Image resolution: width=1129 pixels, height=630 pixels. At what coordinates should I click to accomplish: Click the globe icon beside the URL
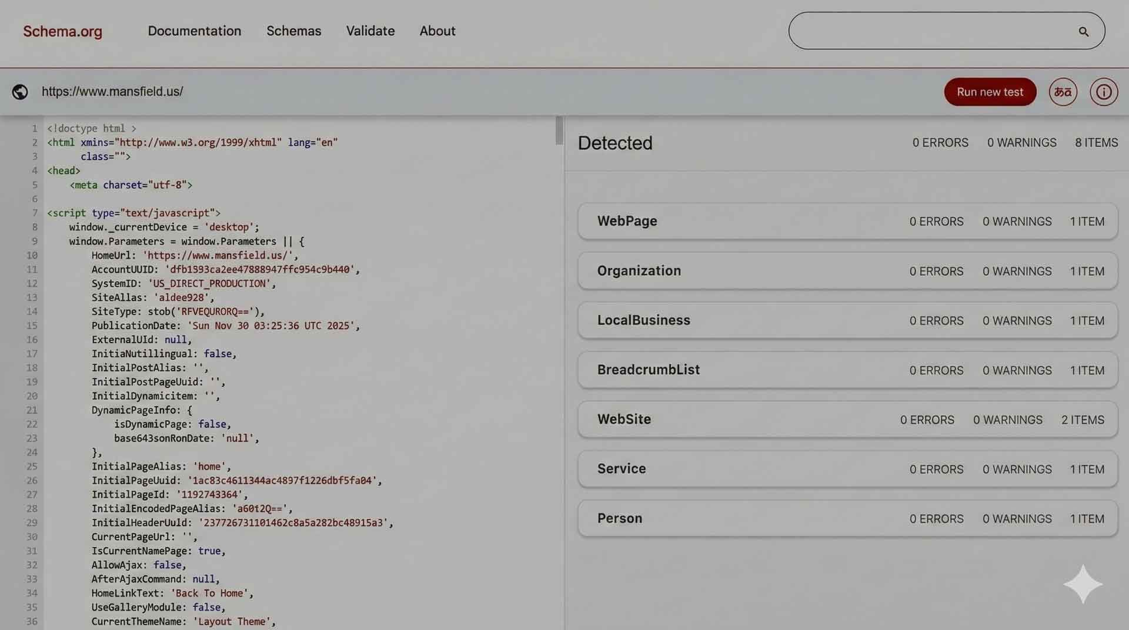20,92
